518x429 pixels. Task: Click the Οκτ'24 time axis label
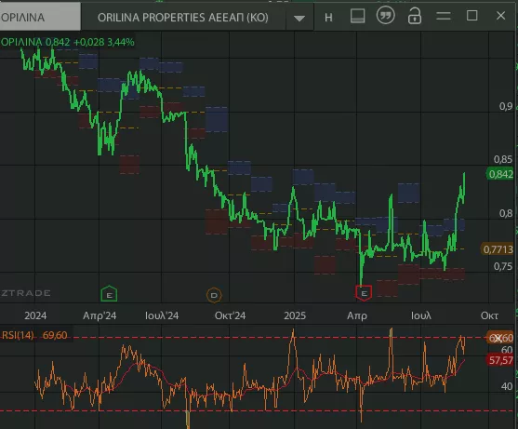(230, 315)
